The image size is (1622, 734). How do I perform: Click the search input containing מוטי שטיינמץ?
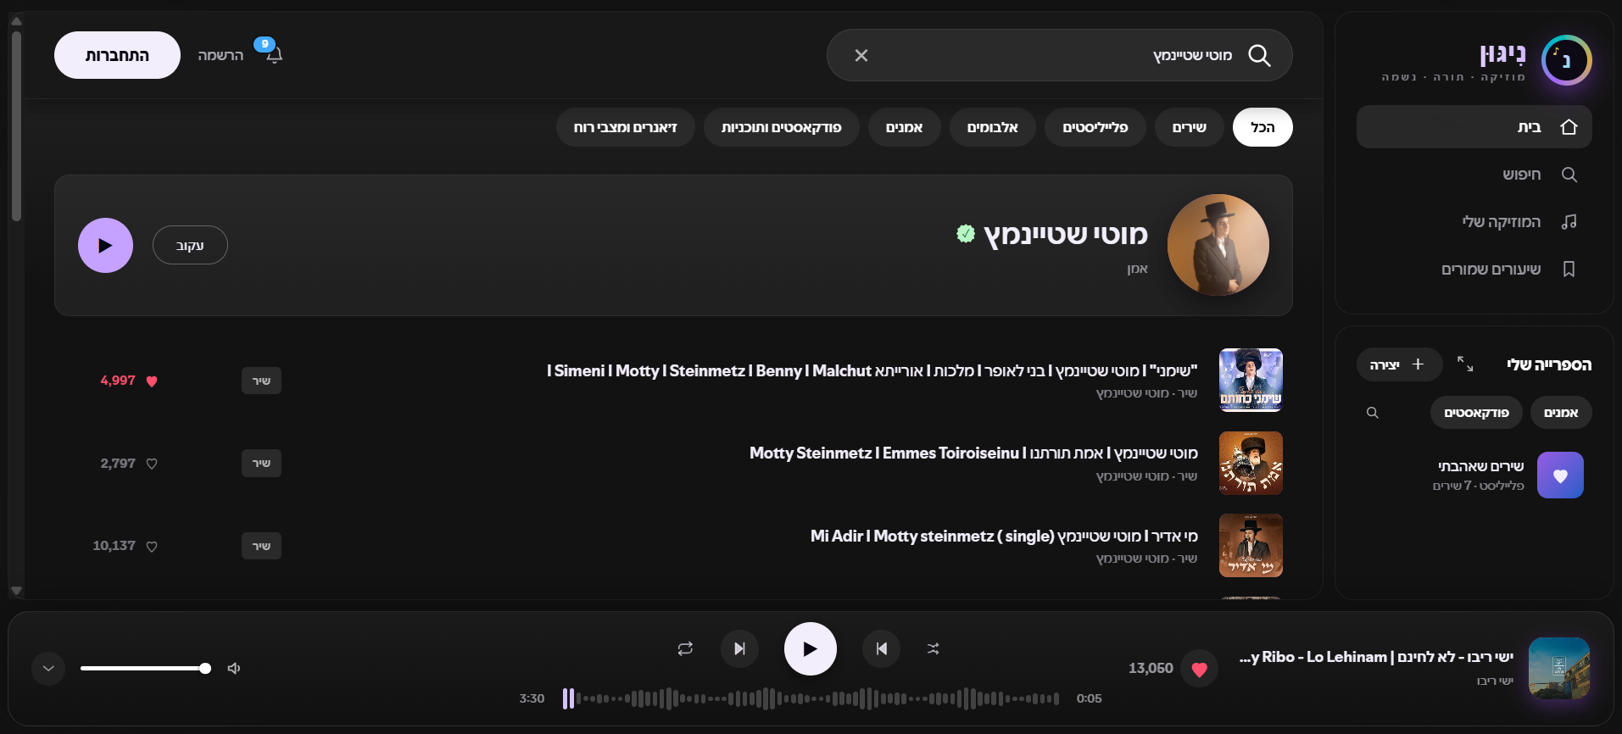click(x=1060, y=55)
